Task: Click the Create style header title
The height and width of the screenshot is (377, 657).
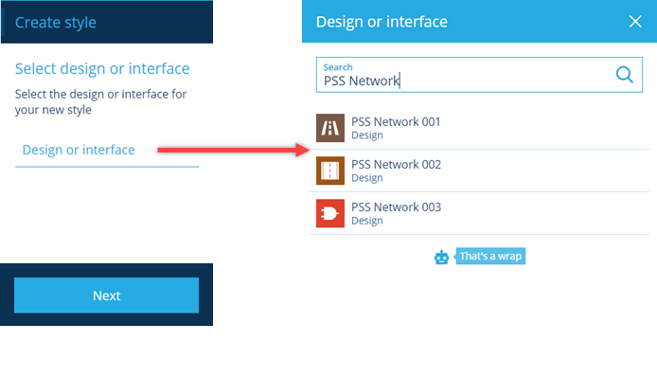Action: tap(56, 22)
